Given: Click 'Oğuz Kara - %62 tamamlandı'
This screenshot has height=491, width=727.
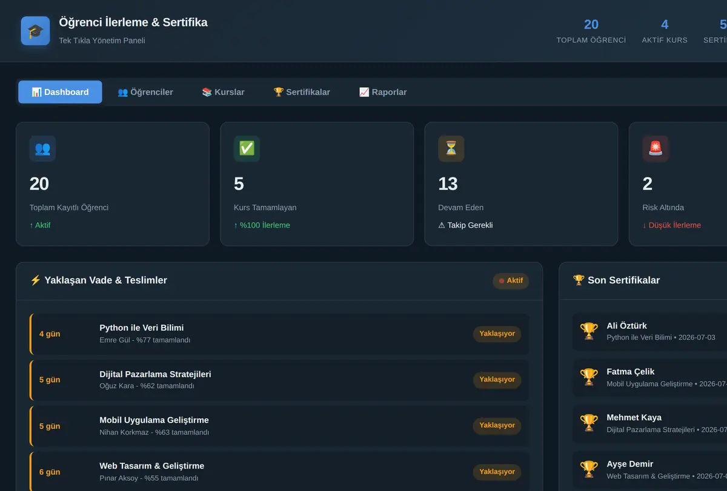Looking at the screenshot, I should click(x=147, y=386).
